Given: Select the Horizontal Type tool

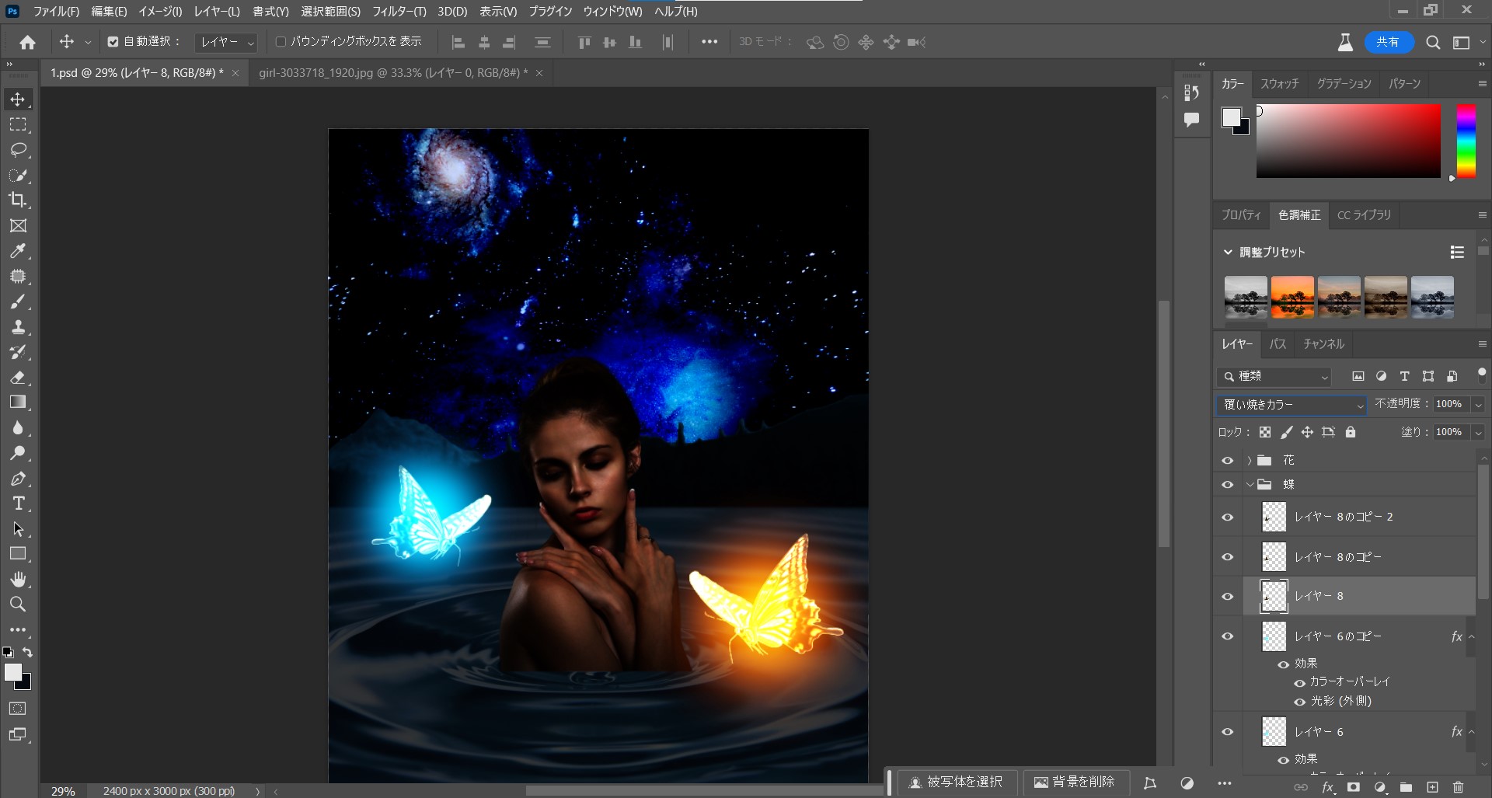Looking at the screenshot, I should 18,504.
